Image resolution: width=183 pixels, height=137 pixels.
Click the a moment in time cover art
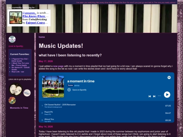pos(53,87)
